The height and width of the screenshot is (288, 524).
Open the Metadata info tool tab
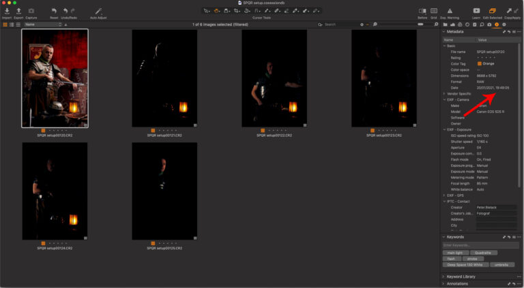[497, 25]
